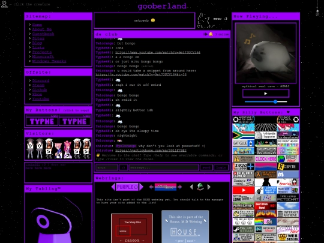Open the www.youtube.com watch link in chat
This screenshot has width=324, height=243.
(158, 52)
